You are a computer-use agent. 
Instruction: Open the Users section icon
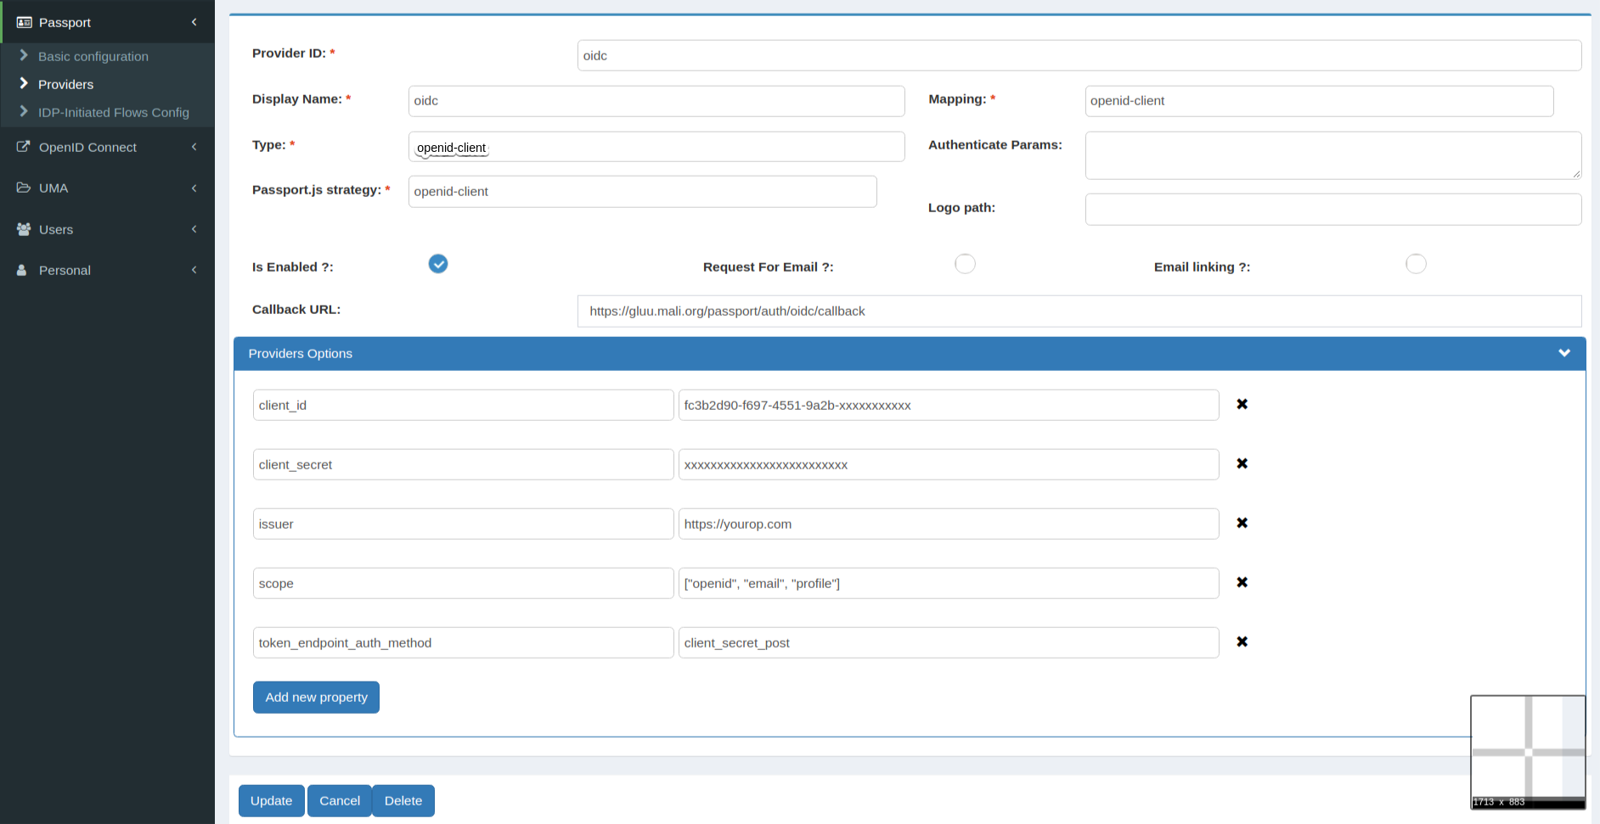21,228
